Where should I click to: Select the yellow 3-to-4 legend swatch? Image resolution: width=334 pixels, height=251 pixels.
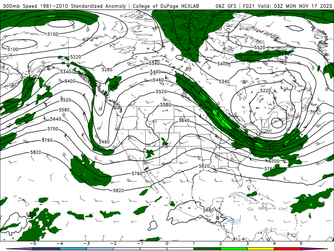click(261, 249)
